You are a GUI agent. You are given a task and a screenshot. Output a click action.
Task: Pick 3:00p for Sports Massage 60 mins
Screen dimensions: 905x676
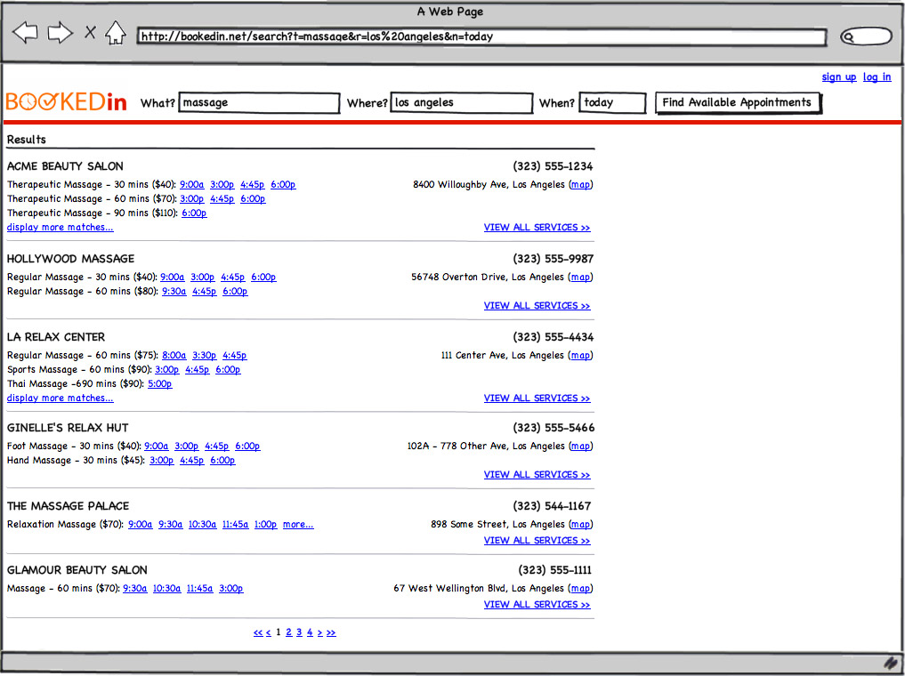[x=166, y=370]
